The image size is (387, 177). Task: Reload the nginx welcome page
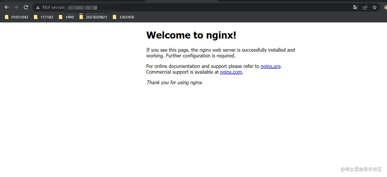point(26,7)
